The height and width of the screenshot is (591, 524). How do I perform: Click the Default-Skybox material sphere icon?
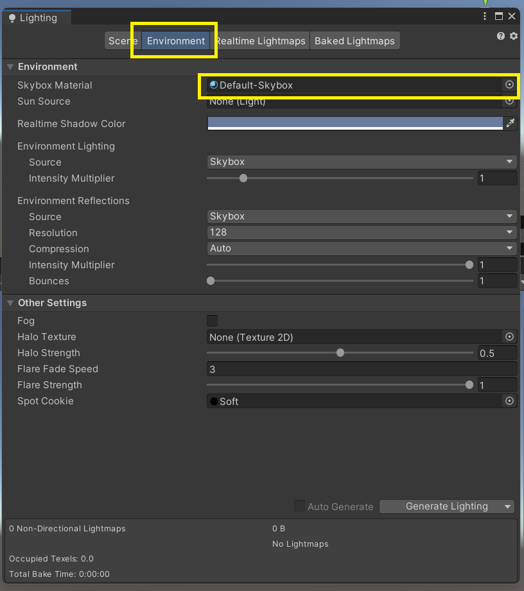point(214,85)
